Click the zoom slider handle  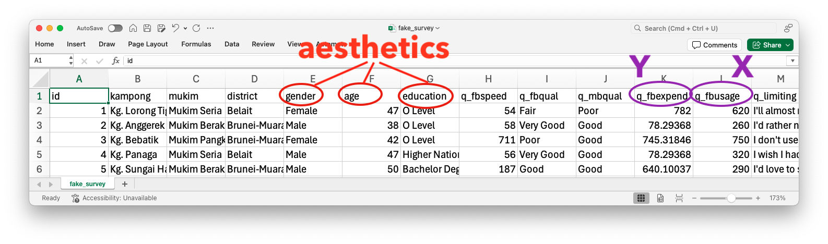(x=731, y=198)
